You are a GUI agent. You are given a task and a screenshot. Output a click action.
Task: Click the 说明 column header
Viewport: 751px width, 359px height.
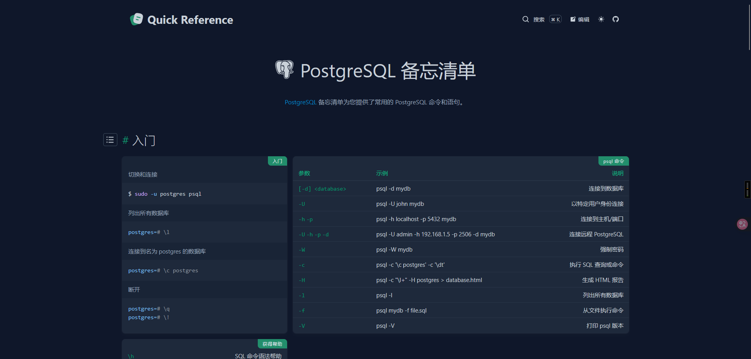(x=618, y=173)
